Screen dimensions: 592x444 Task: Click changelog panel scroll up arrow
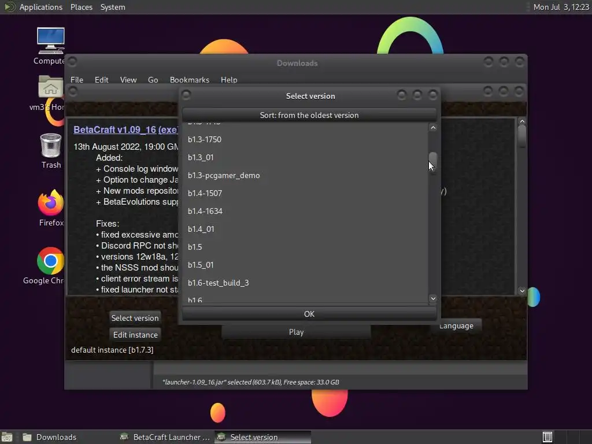click(x=522, y=121)
